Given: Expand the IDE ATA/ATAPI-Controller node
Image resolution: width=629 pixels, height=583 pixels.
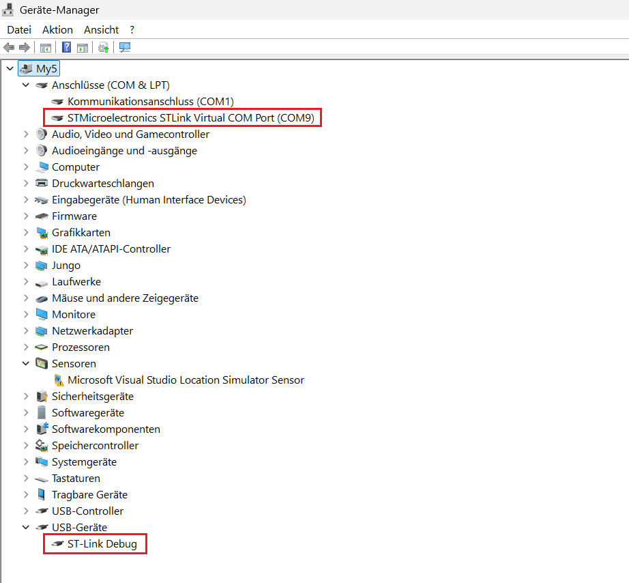Looking at the screenshot, I should (x=26, y=249).
